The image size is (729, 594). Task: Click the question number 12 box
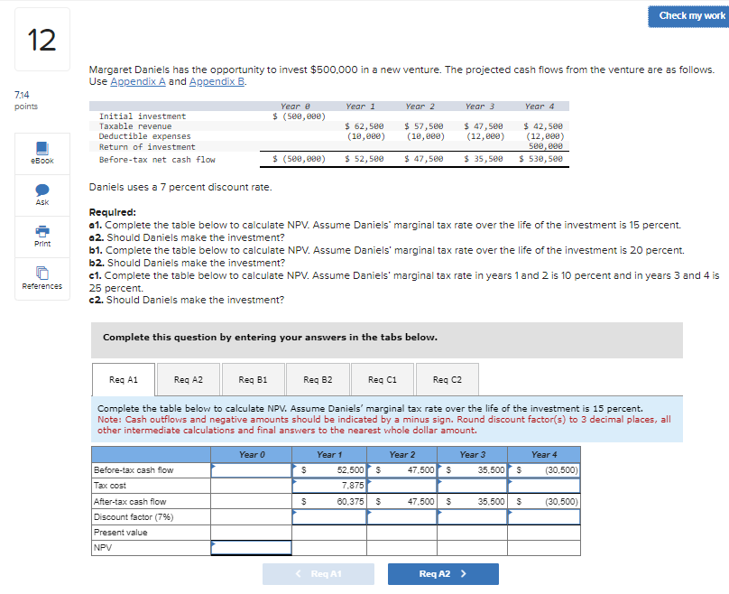pos(42,40)
